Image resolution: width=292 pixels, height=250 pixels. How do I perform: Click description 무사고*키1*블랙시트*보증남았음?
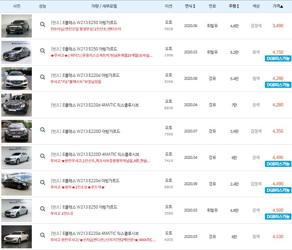tap(76, 82)
